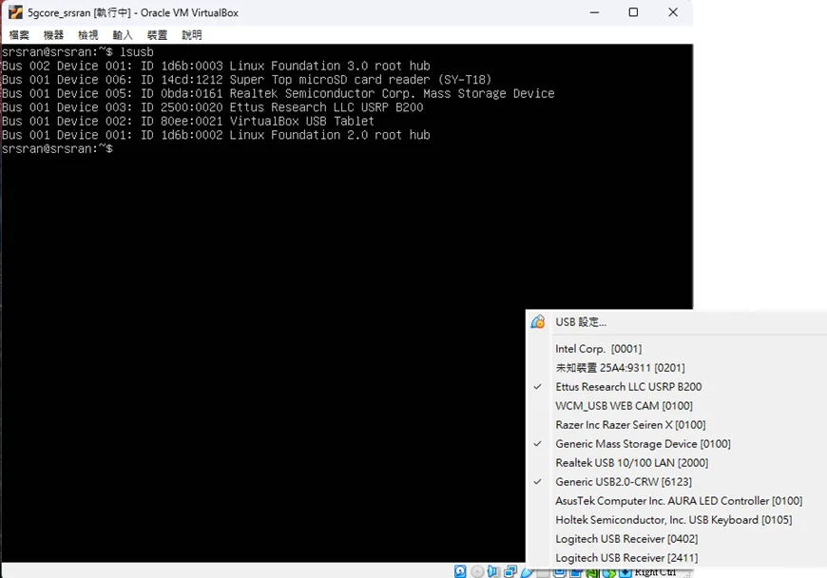The width and height of the screenshot is (827, 578).
Task: Open the 檢視 menu
Action: click(x=88, y=35)
